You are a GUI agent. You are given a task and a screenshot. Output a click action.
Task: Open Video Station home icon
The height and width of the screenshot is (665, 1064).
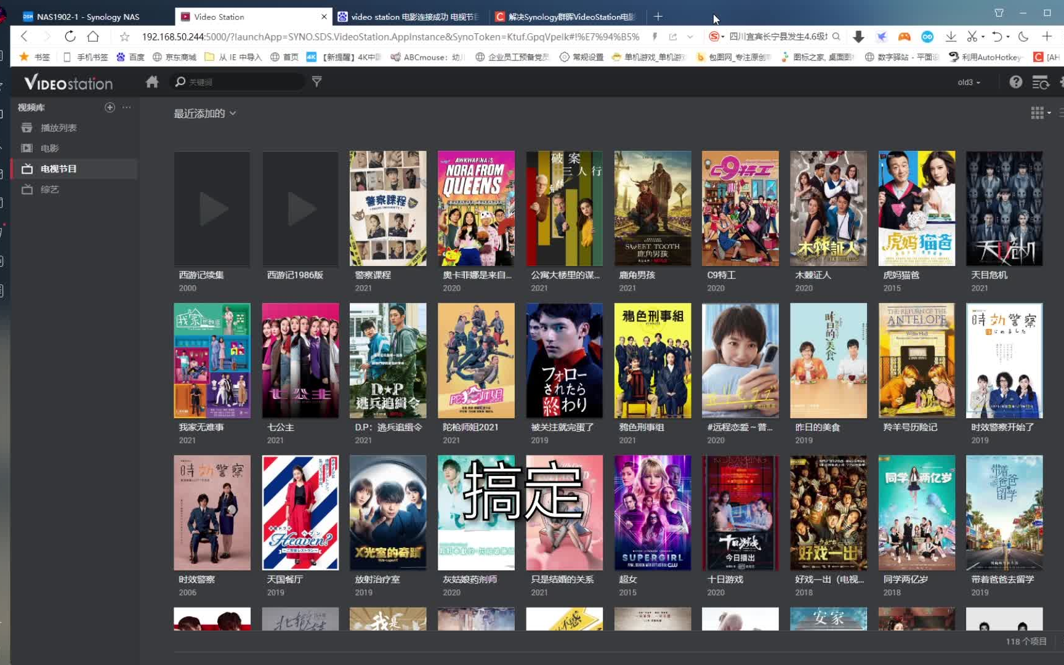152,82
